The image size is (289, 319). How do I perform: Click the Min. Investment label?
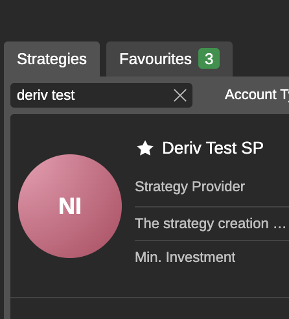185,257
